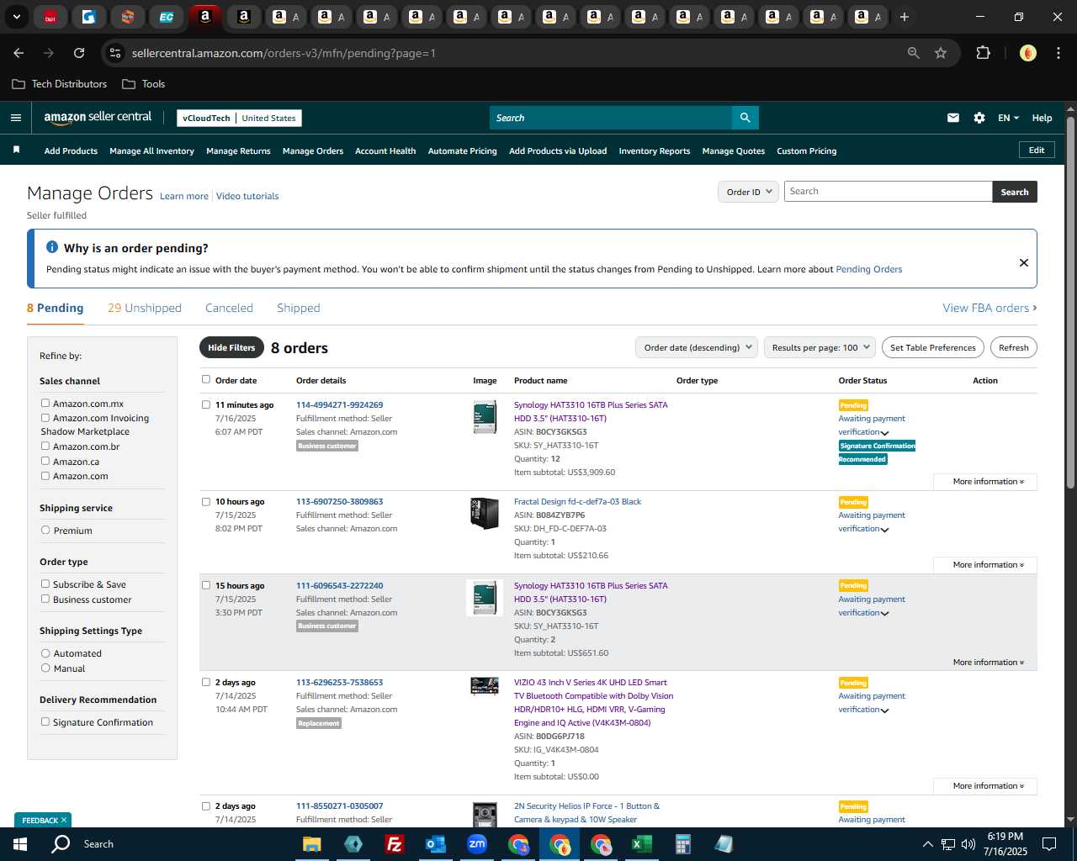Image resolution: width=1077 pixels, height=861 pixels.
Task: Open the volume control in tray
Action: (x=968, y=844)
